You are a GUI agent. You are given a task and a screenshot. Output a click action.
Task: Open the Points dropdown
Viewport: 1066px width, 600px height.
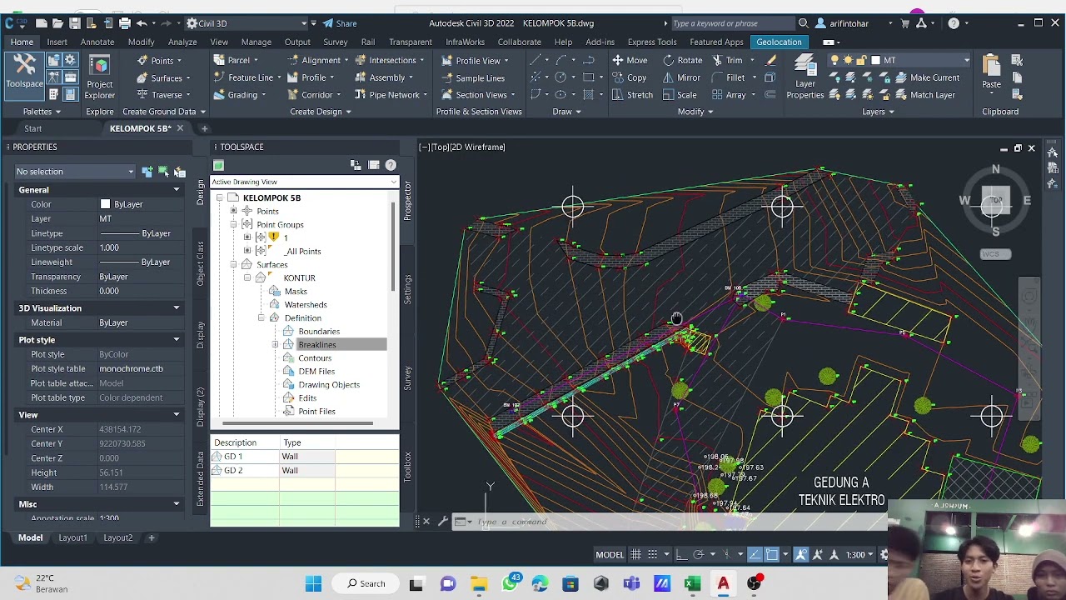[x=161, y=60]
